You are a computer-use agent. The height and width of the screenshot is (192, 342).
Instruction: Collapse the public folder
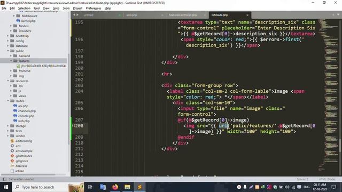[8, 51]
